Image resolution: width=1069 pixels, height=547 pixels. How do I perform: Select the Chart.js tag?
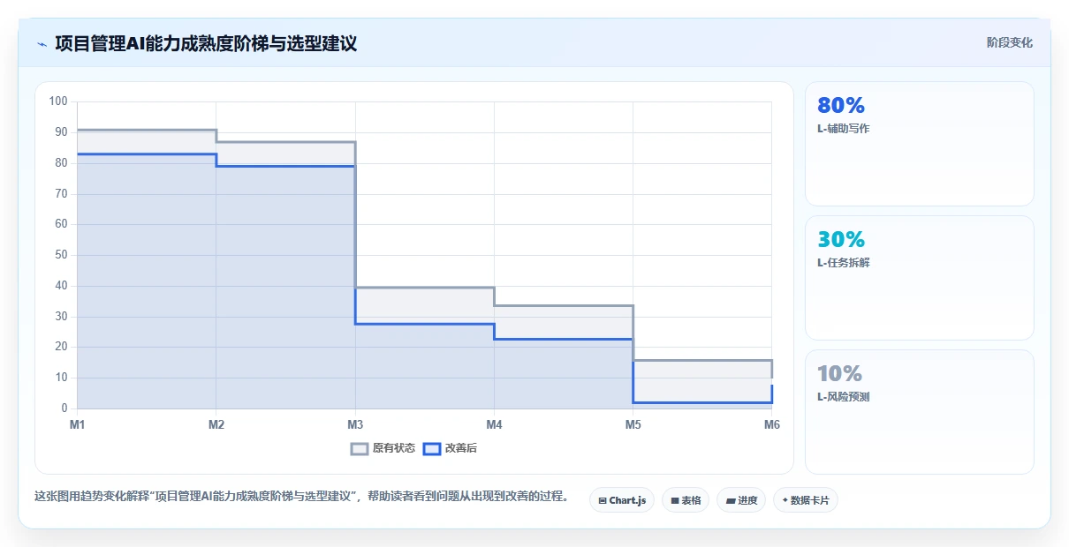coord(622,500)
